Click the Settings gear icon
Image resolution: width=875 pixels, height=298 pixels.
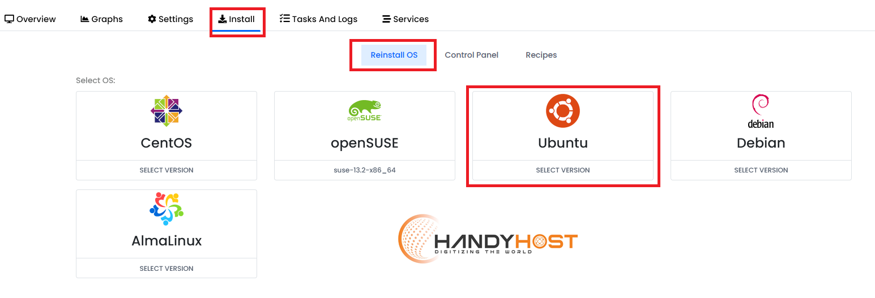point(152,19)
